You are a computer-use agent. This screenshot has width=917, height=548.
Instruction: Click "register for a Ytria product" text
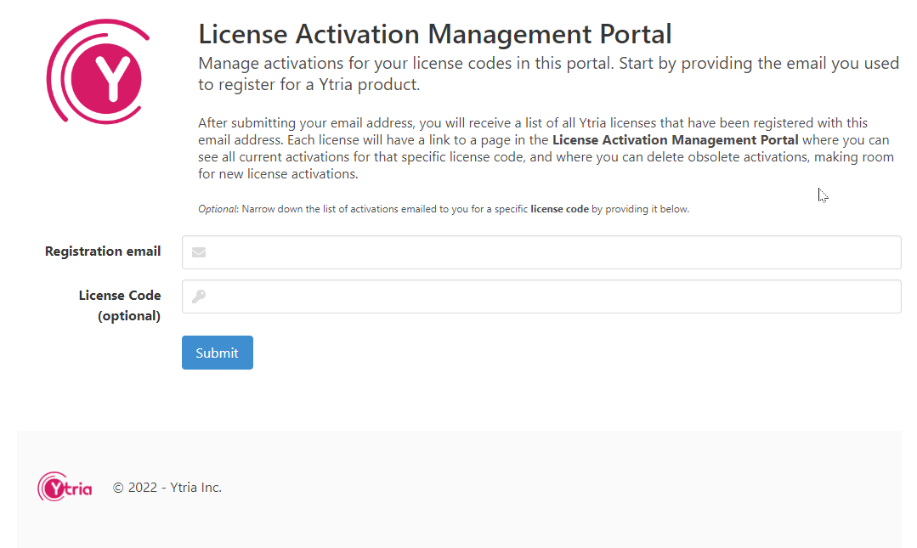point(319,85)
